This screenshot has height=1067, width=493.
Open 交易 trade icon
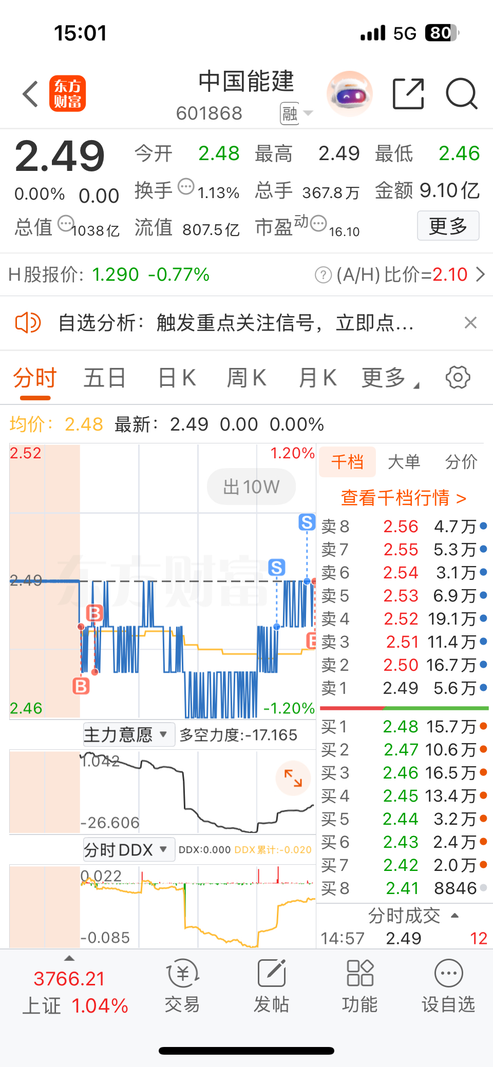point(182,986)
